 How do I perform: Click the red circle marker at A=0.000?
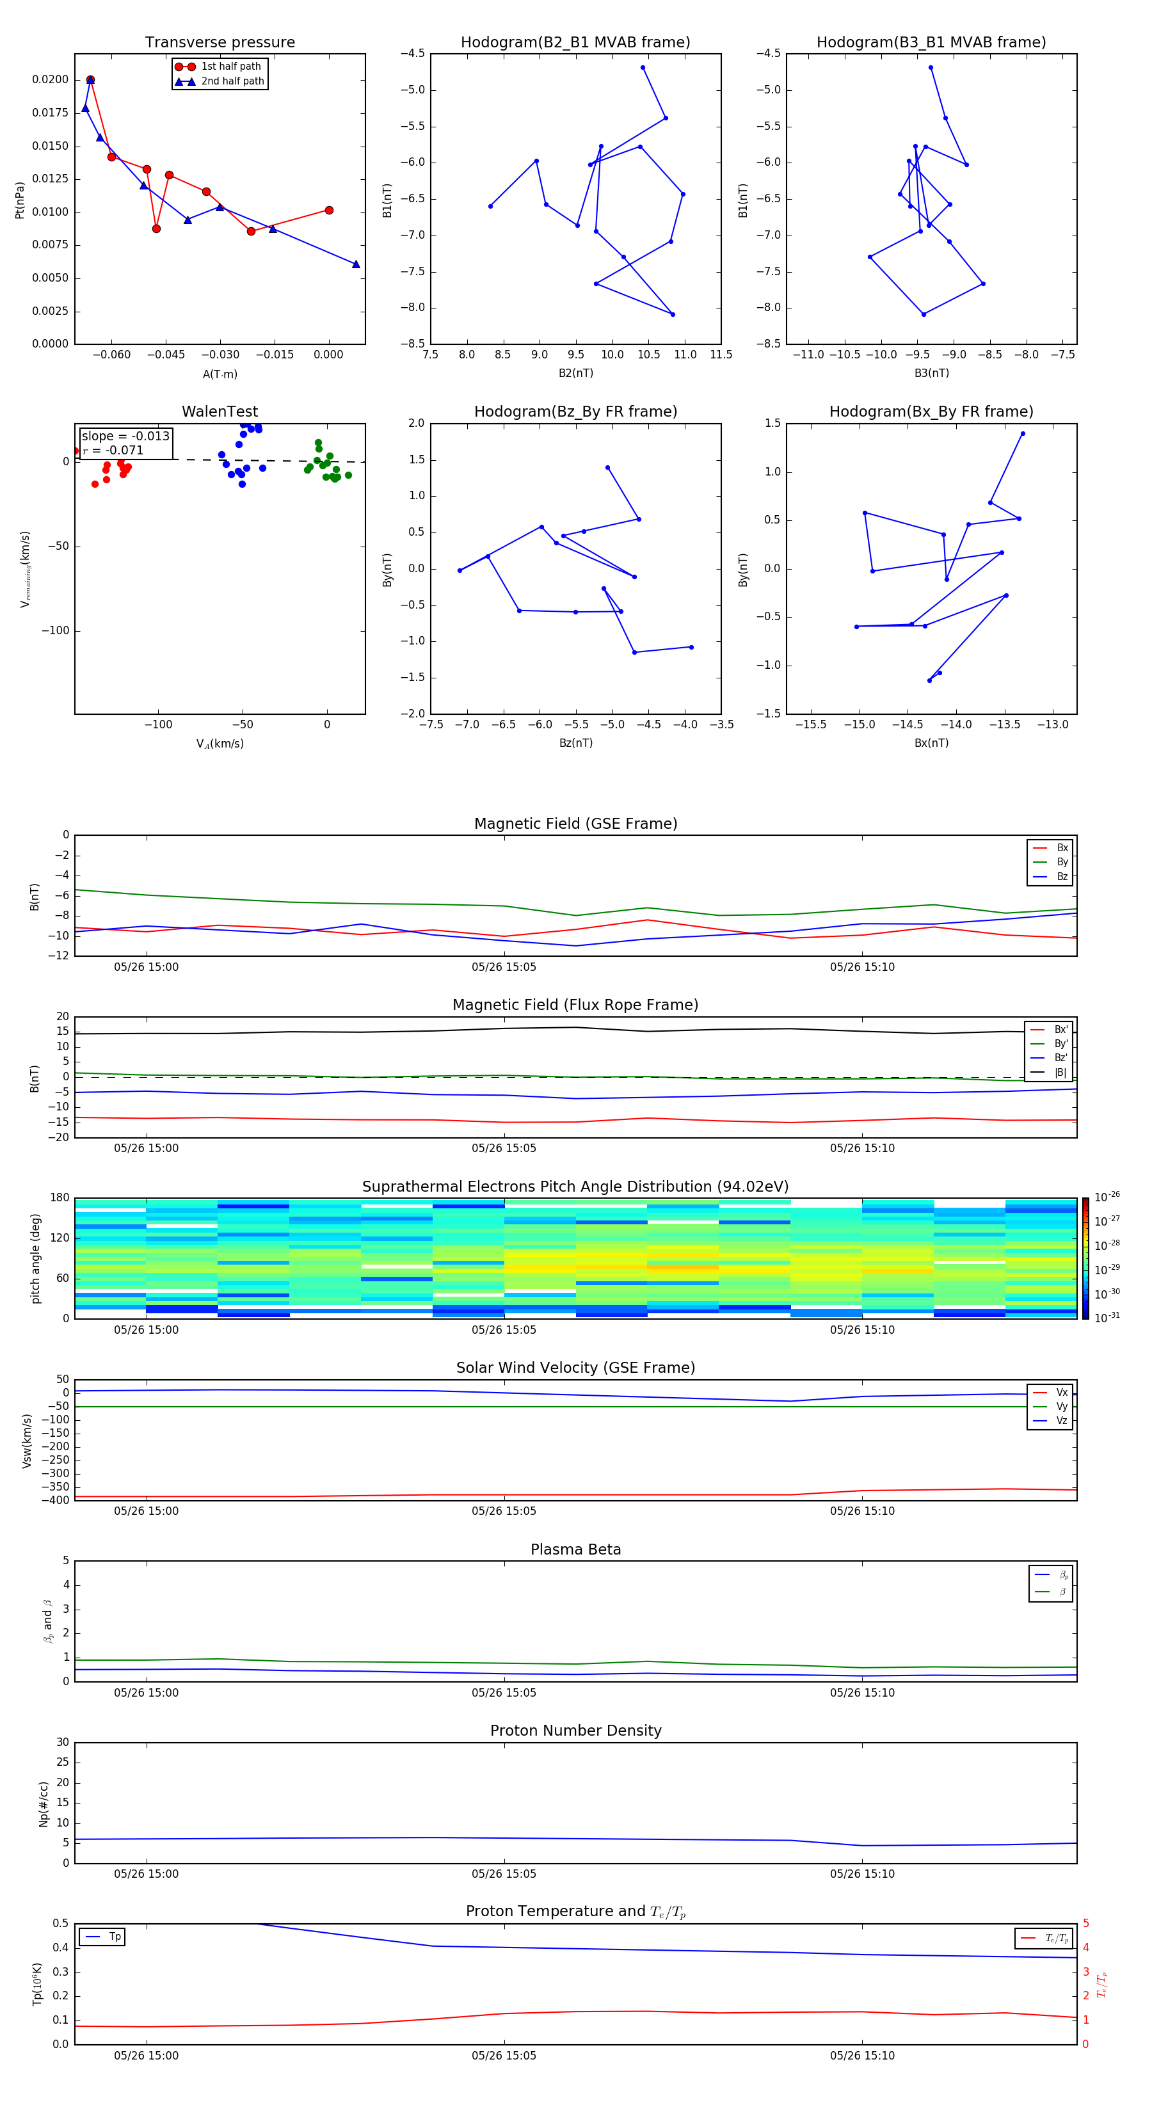[x=329, y=210]
